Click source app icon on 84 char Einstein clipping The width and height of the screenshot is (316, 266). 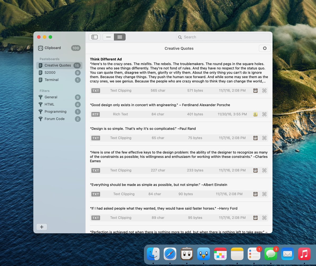pyautogui.click(x=255, y=194)
